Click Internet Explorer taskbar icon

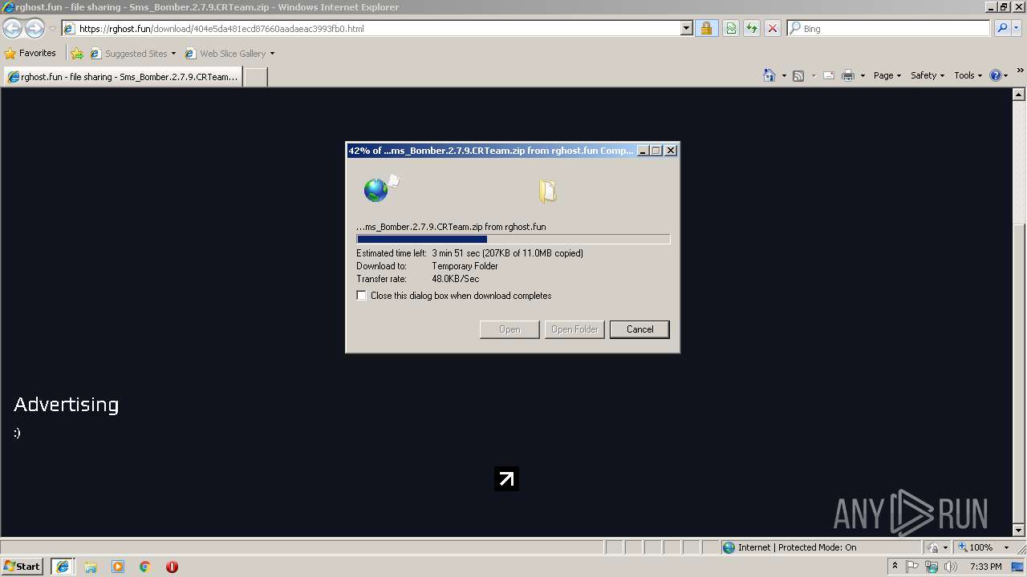tap(63, 567)
